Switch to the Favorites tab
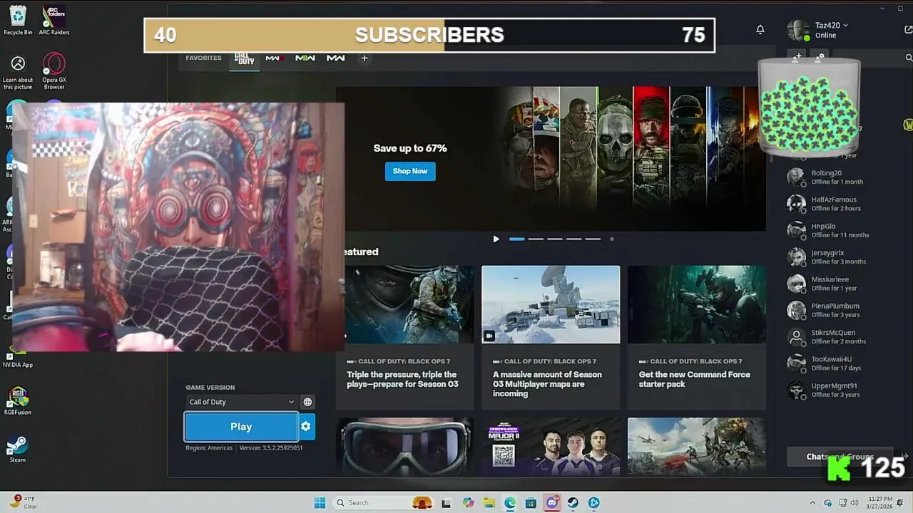Image resolution: width=913 pixels, height=513 pixels. 203,58
